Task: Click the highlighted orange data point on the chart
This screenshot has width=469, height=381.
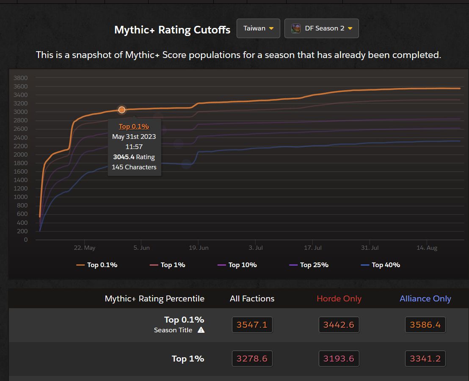Action: (122, 110)
